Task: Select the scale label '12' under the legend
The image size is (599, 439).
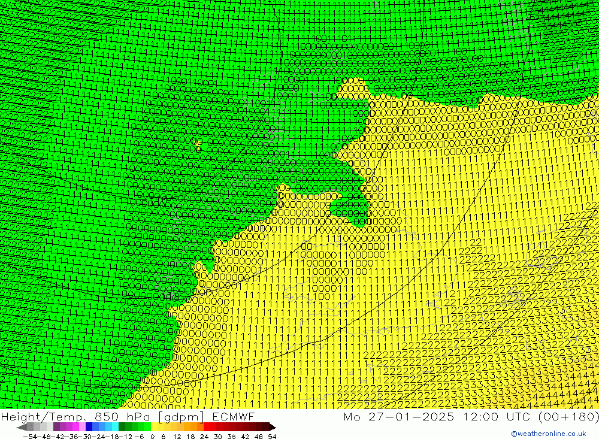Action: pyautogui.click(x=177, y=437)
